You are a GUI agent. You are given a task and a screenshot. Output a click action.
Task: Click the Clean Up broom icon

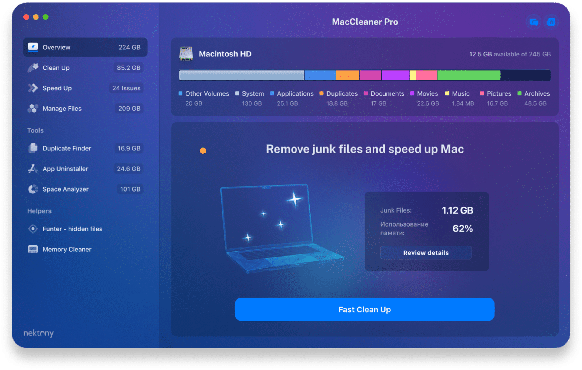click(x=33, y=68)
